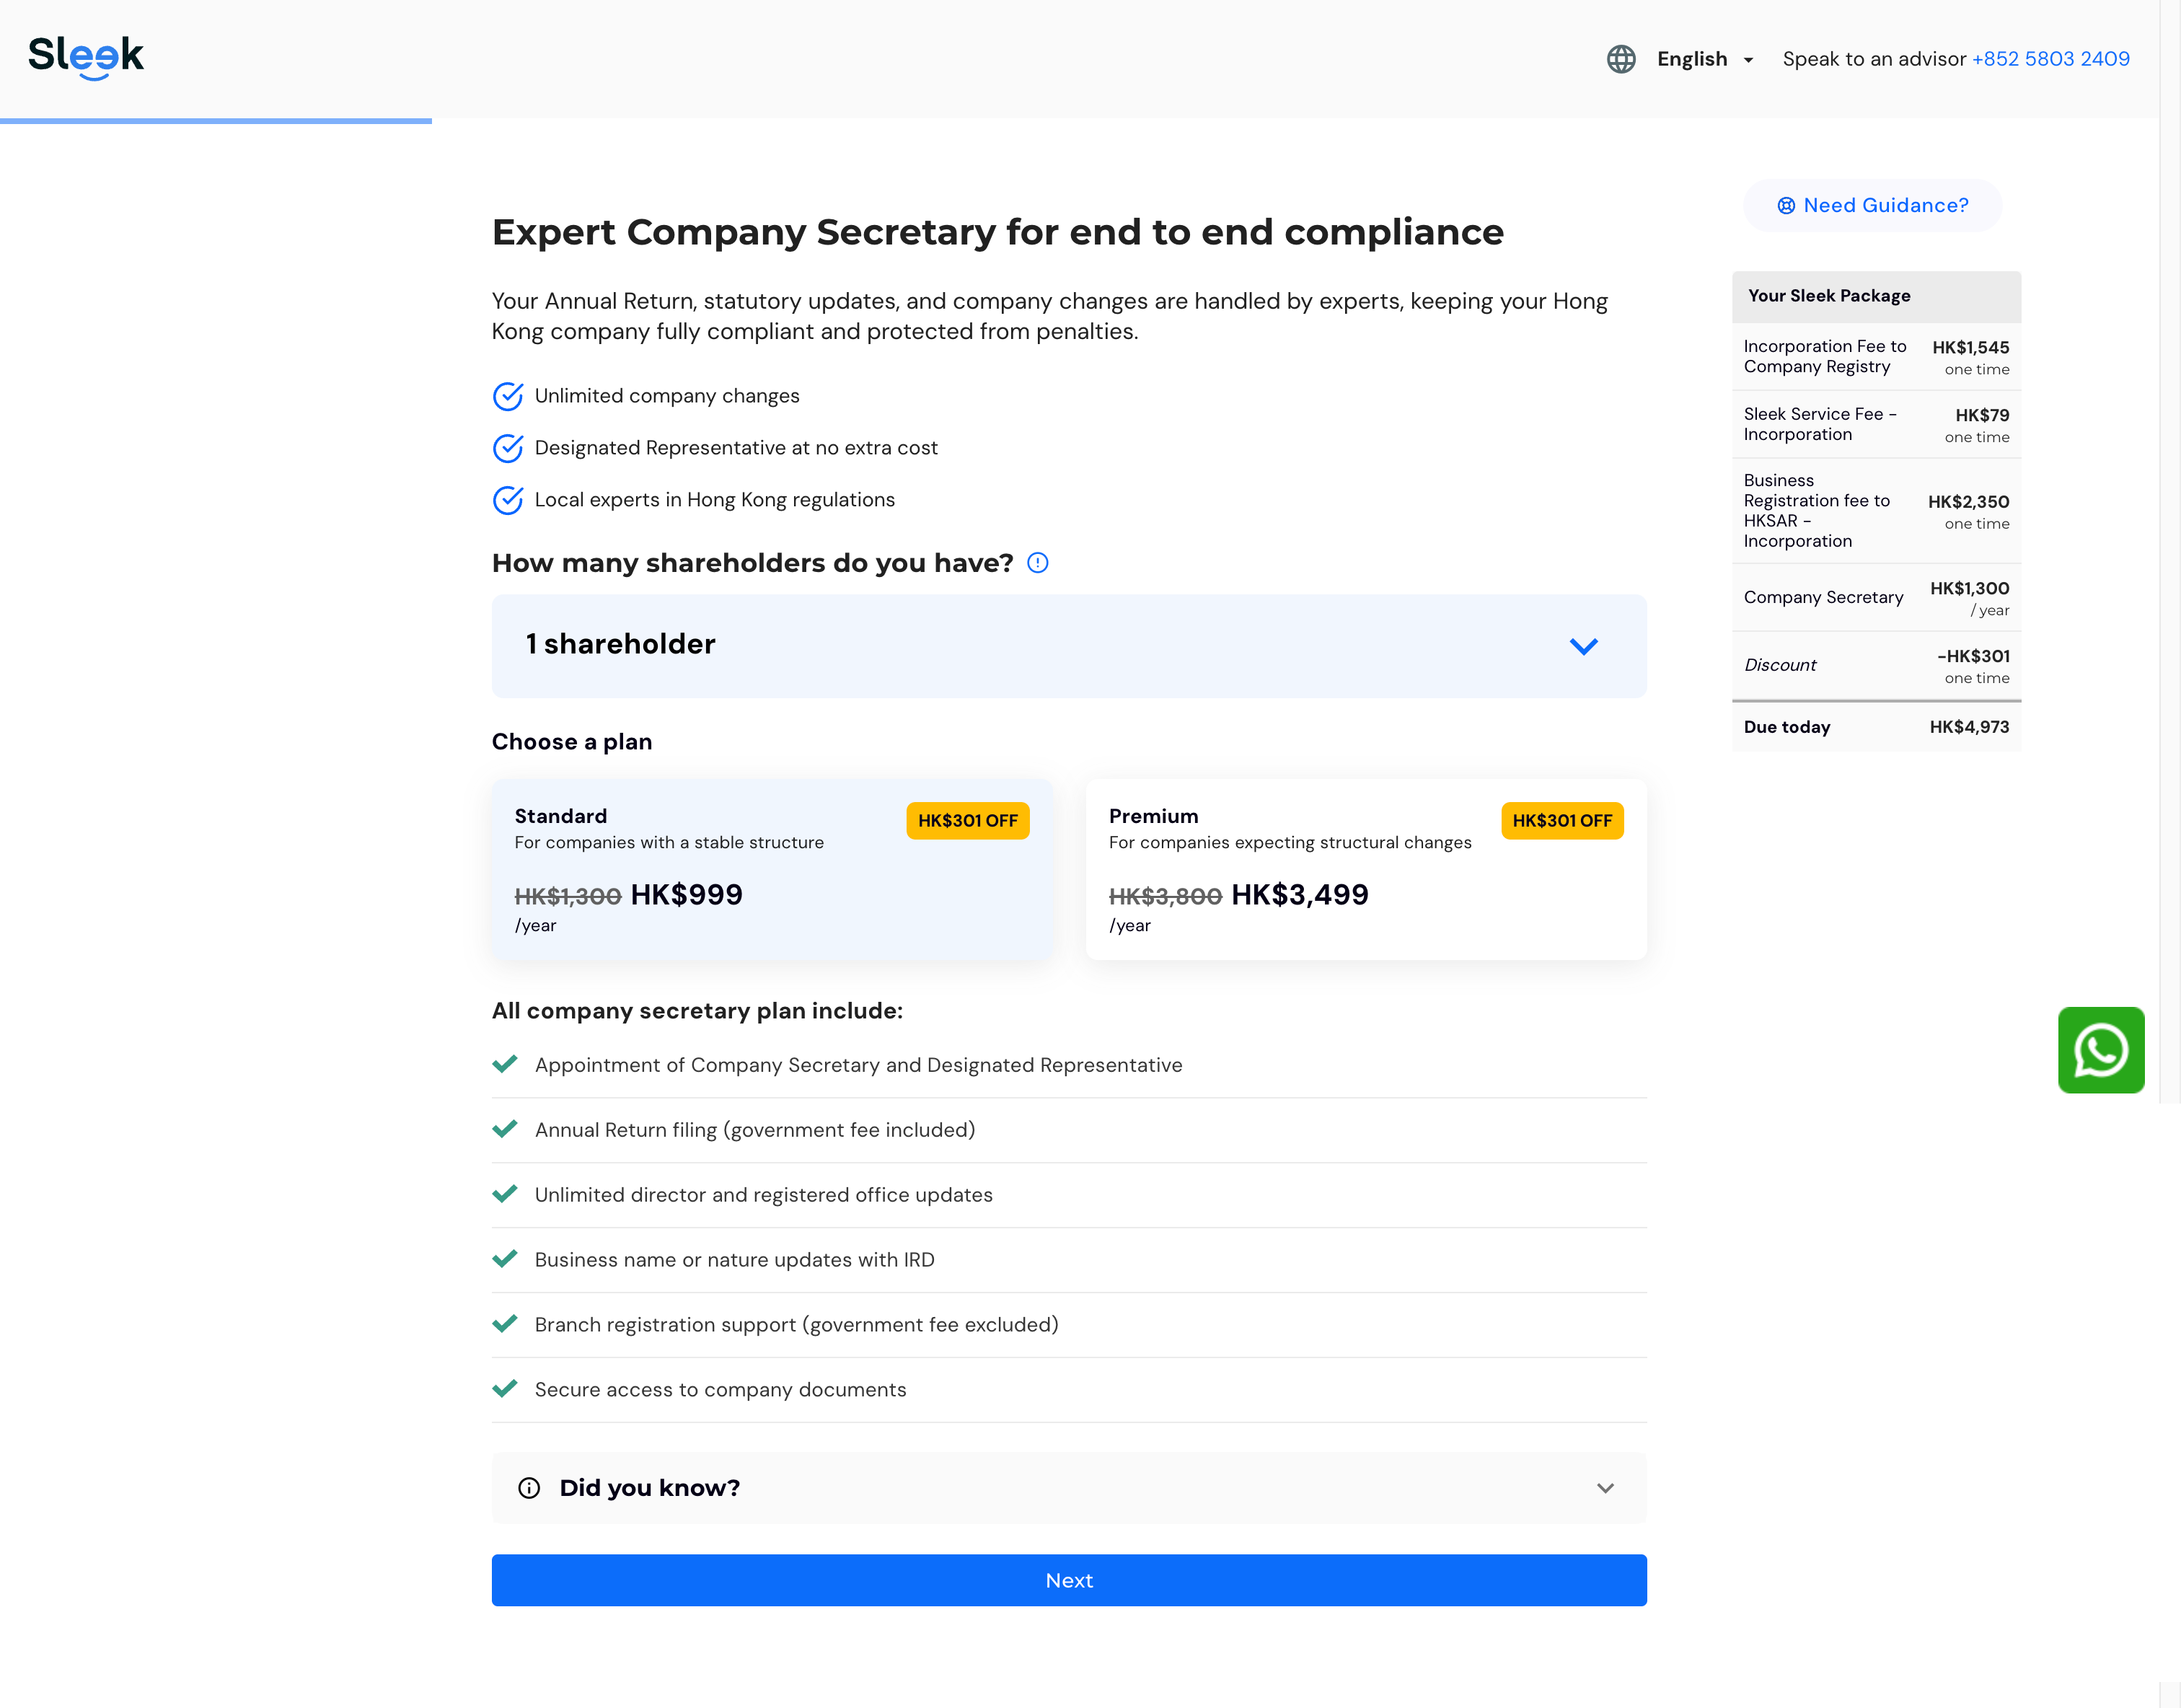The image size is (2181, 1708).
Task: Click 'Company Secretary' package row
Action: [x=1875, y=597]
